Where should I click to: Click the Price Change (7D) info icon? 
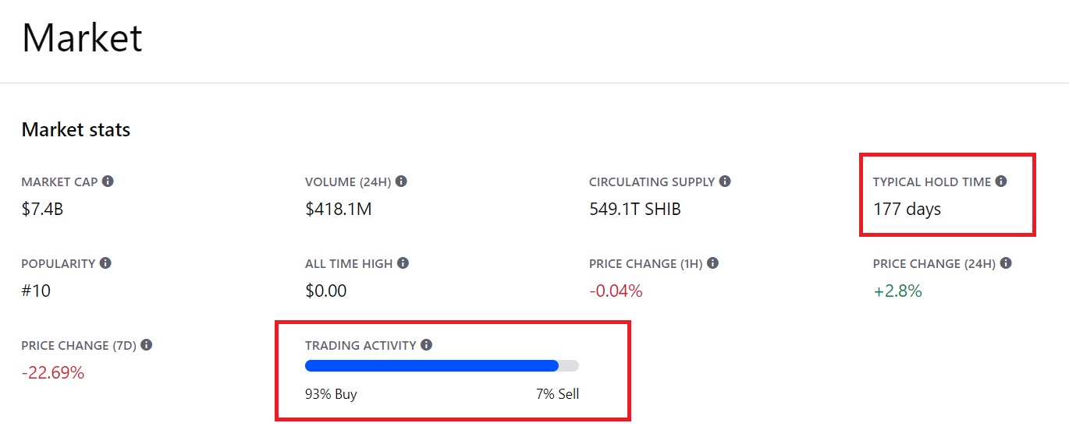click(146, 344)
